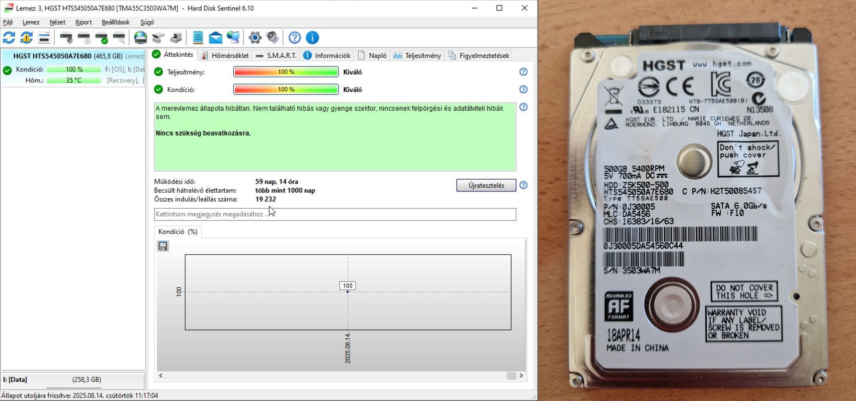Click the disk list panel toolbar icon
This screenshot has width=856, height=401.
44,38
